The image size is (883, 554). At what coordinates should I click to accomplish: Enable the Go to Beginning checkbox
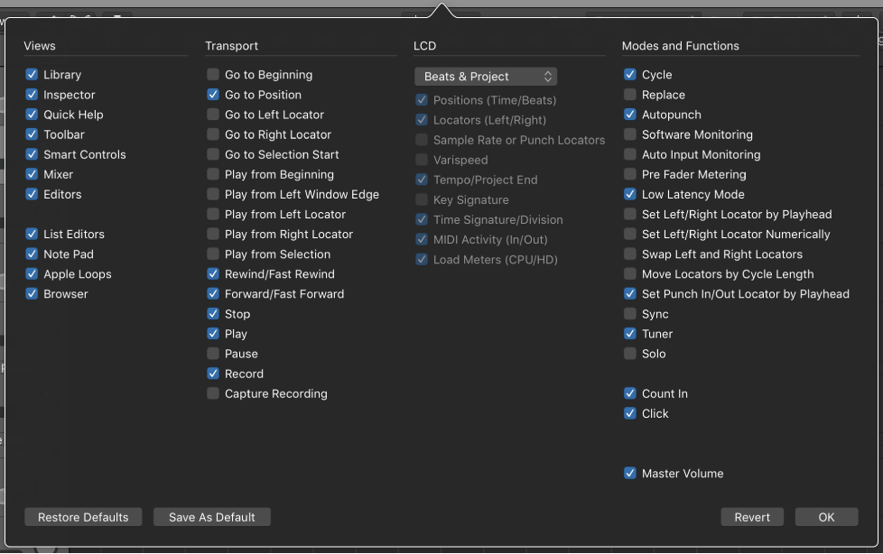click(x=213, y=74)
